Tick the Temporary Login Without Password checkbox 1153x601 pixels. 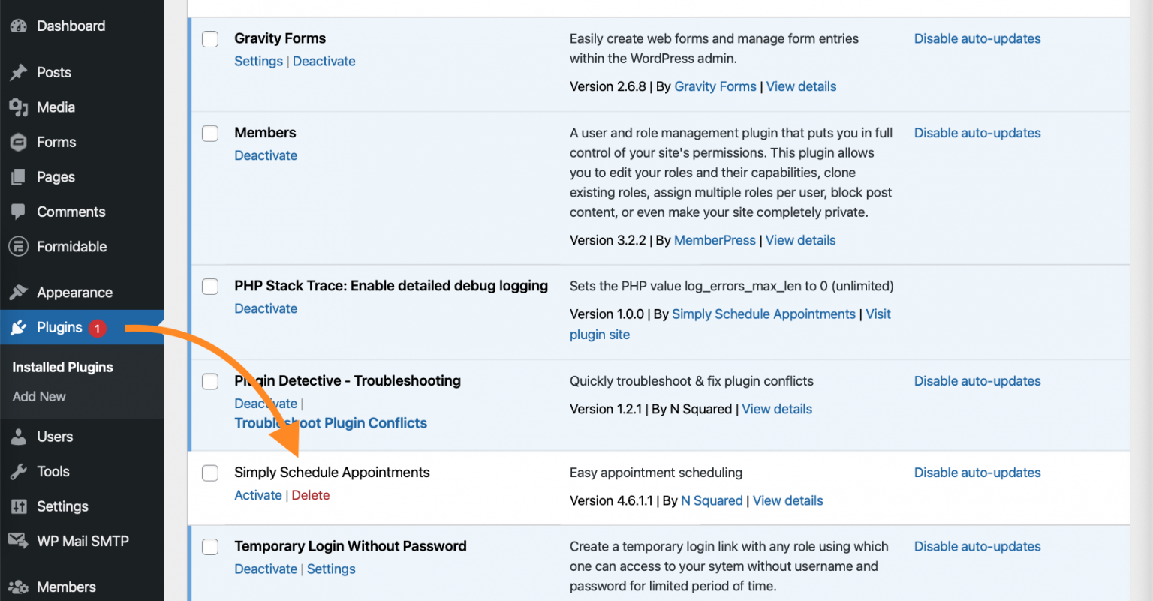[209, 547]
